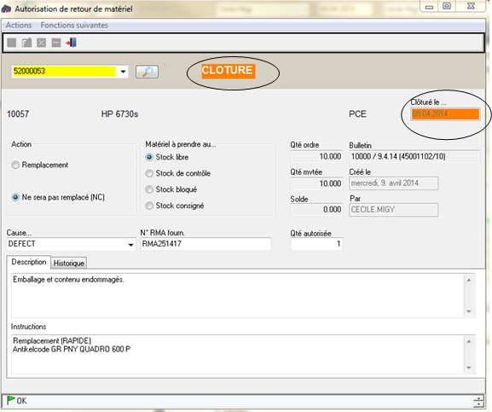
Task: Click the Qté mvtée field
Action: tap(316, 183)
